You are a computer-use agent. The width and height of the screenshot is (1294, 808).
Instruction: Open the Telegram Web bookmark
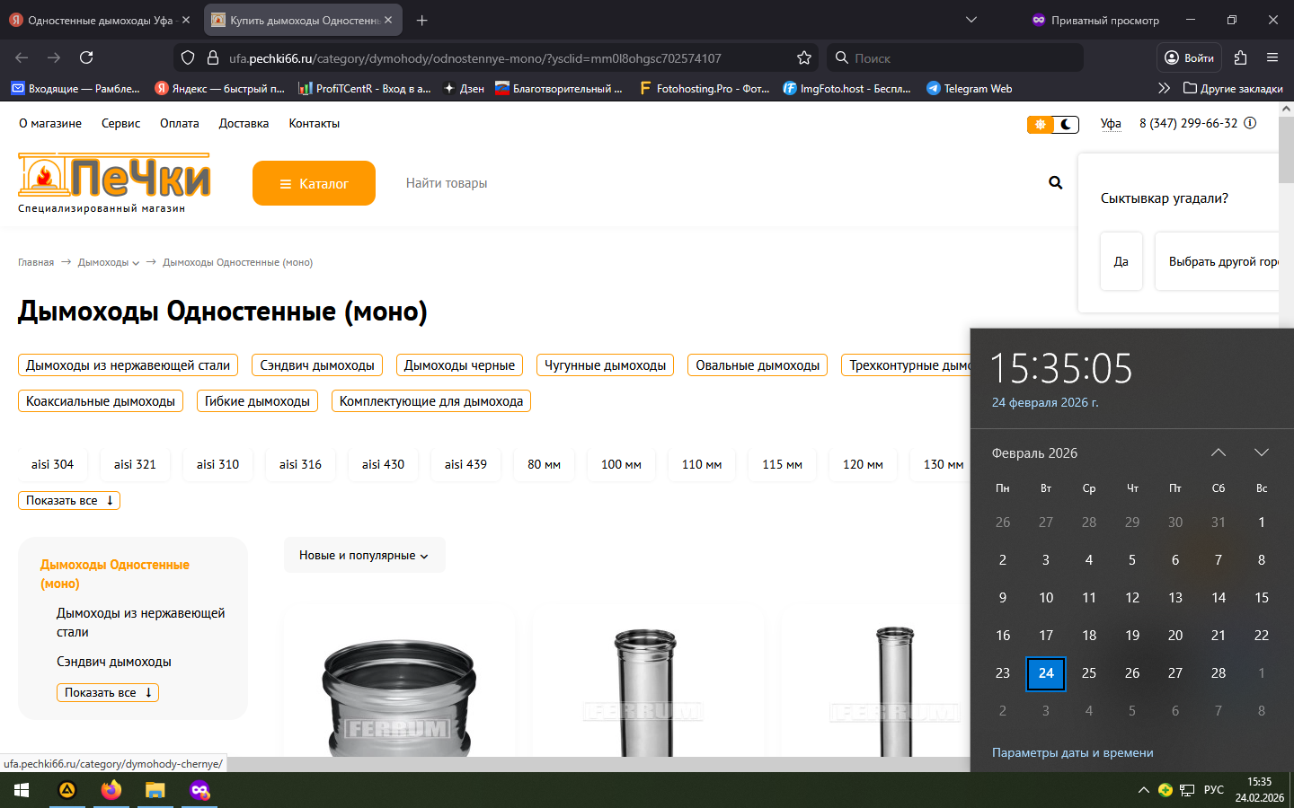click(x=969, y=88)
